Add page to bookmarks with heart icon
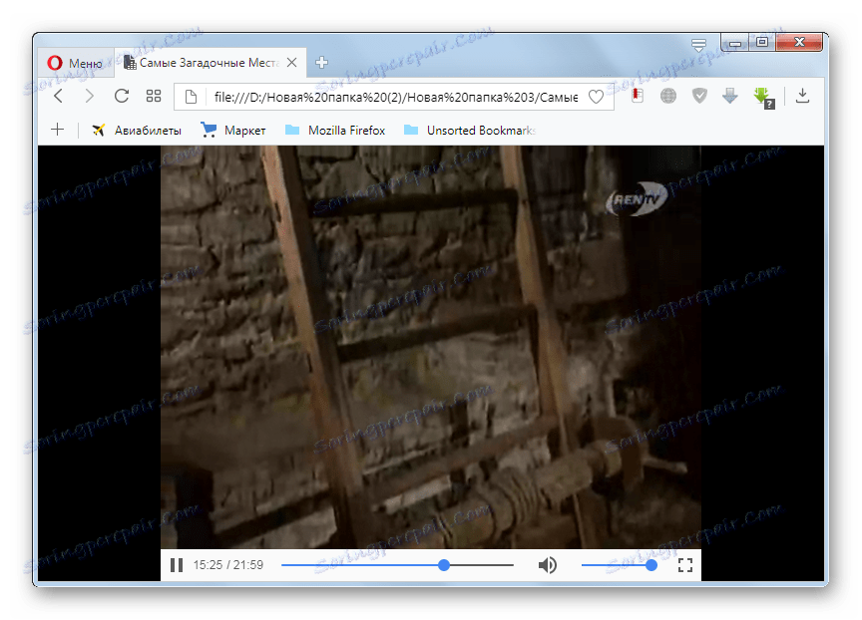The image size is (862, 620). click(596, 98)
